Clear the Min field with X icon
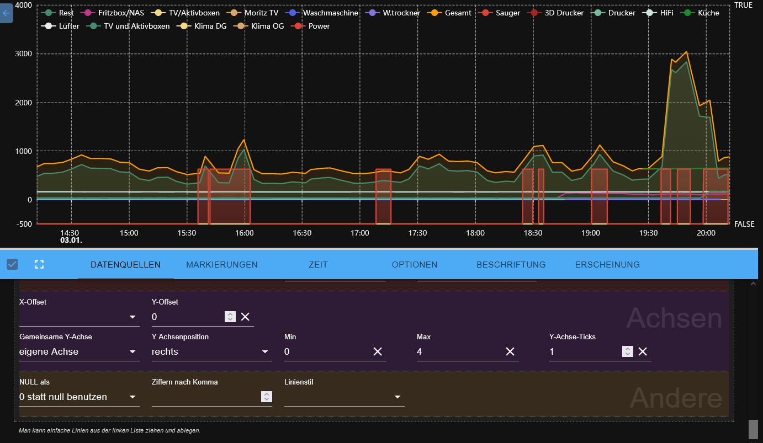This screenshot has height=443, width=763. coord(378,351)
